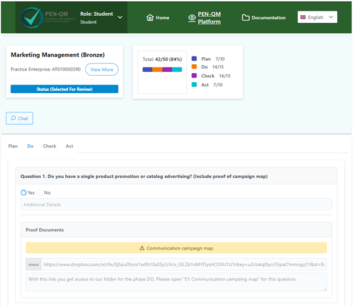Switch to the Plan tab

[x=13, y=146]
